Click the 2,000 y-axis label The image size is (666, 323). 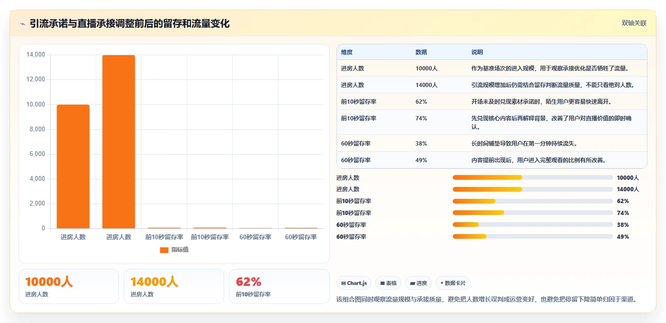(37, 204)
